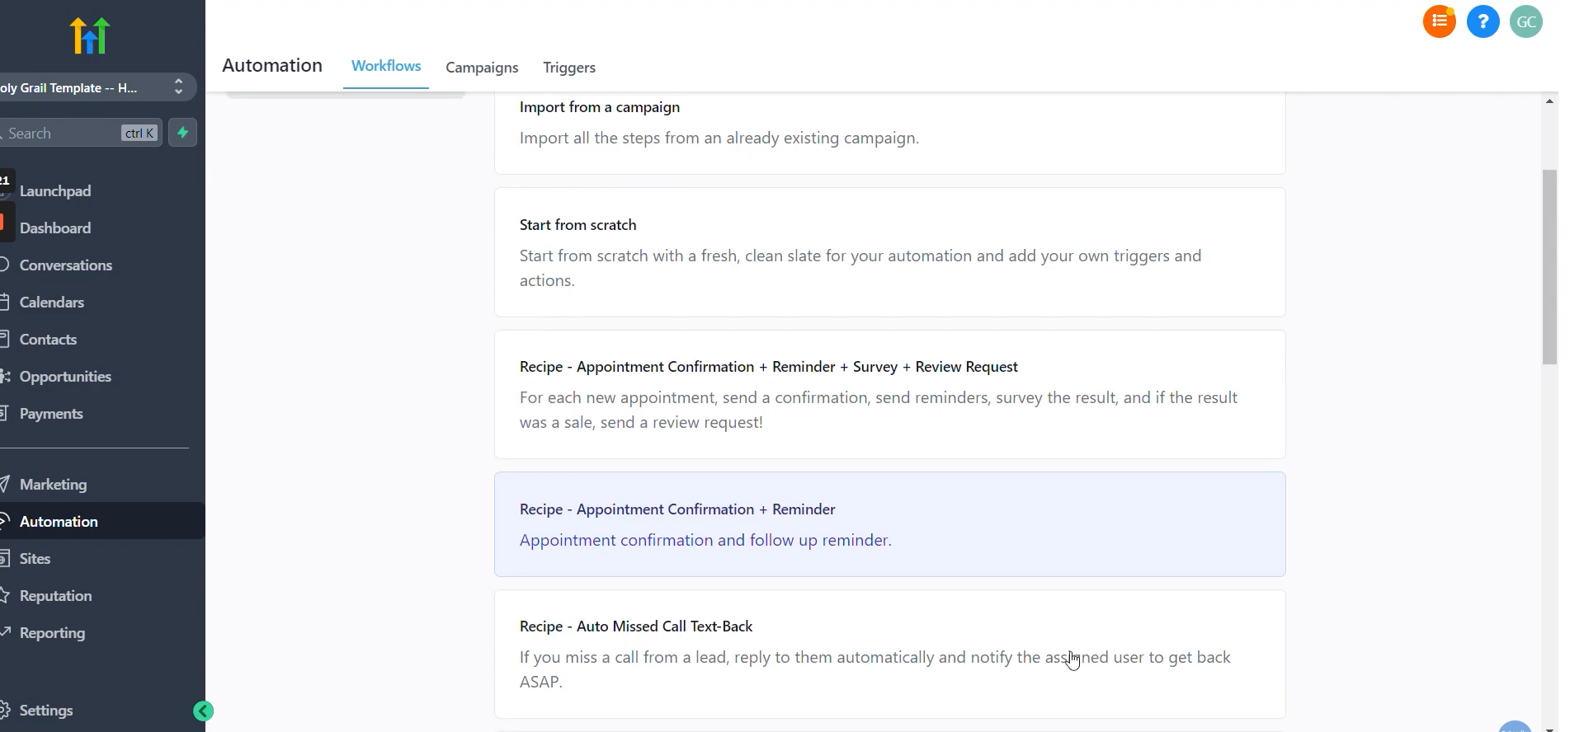This screenshot has height=732, width=1584.
Task: Open Automation in the sidebar
Action: (x=102, y=521)
